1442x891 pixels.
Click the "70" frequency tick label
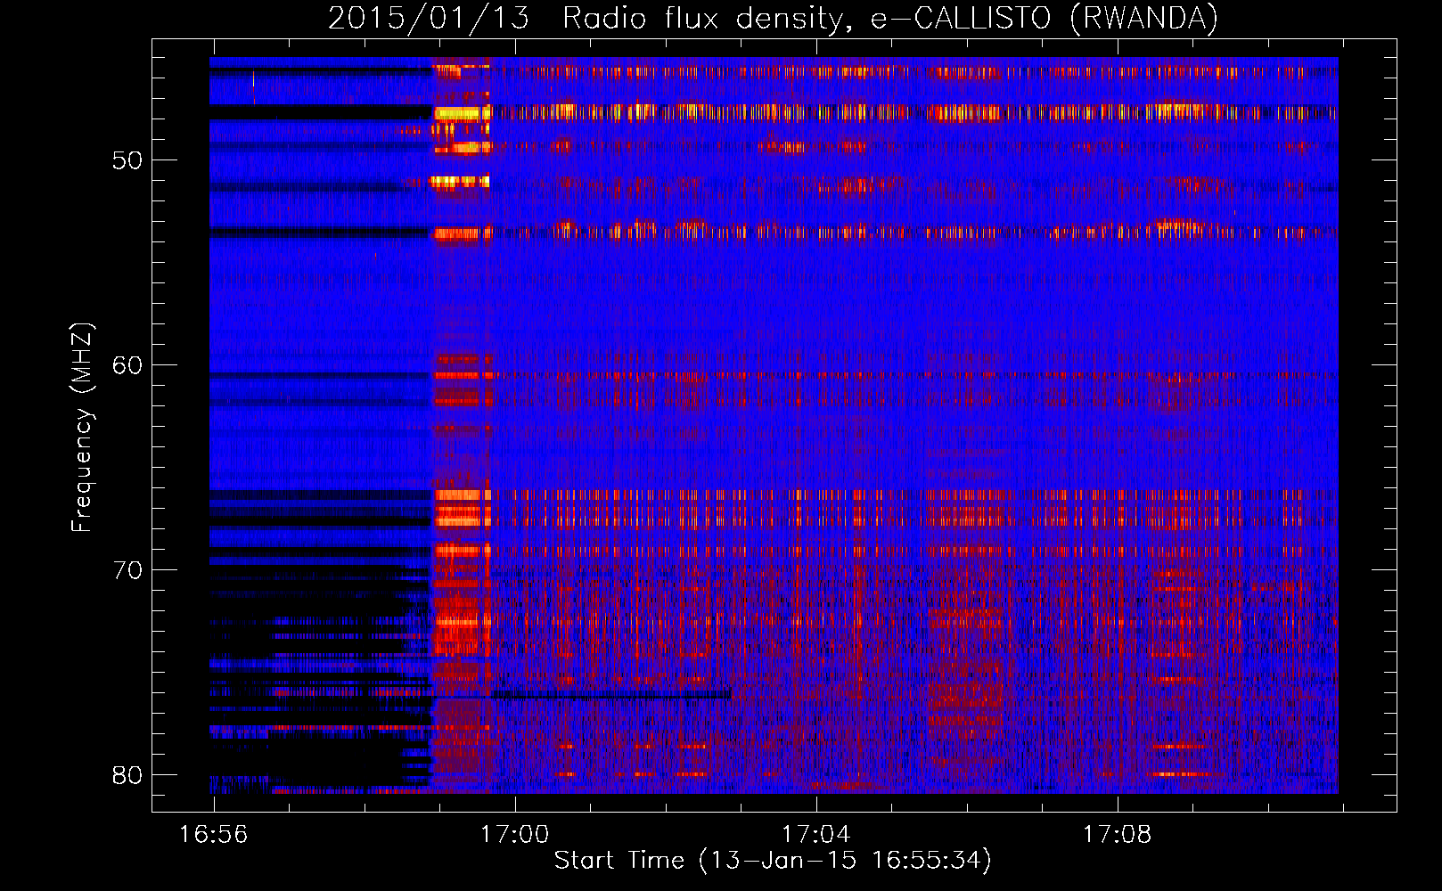click(x=127, y=570)
